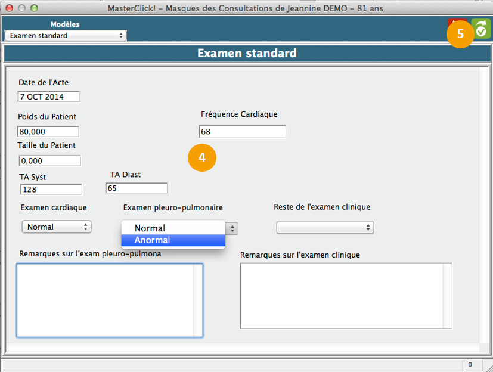
Task: Open the Modèles dropdown showing Examen standard
Action: point(66,36)
